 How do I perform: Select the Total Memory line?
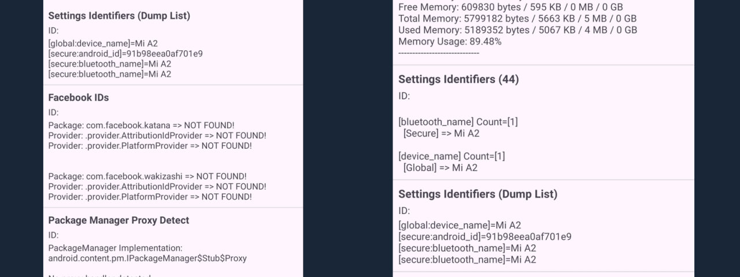pyautogui.click(x=517, y=19)
